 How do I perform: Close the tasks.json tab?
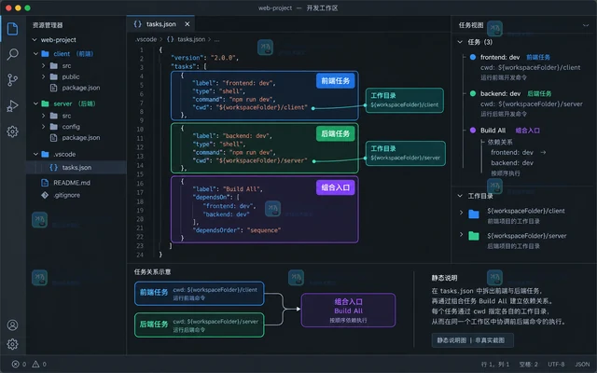(x=187, y=24)
